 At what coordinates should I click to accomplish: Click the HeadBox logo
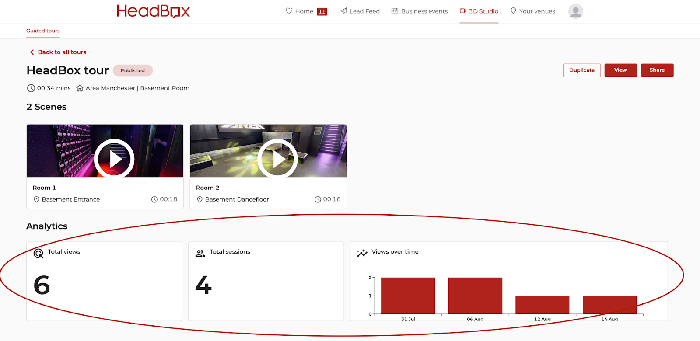(x=153, y=11)
